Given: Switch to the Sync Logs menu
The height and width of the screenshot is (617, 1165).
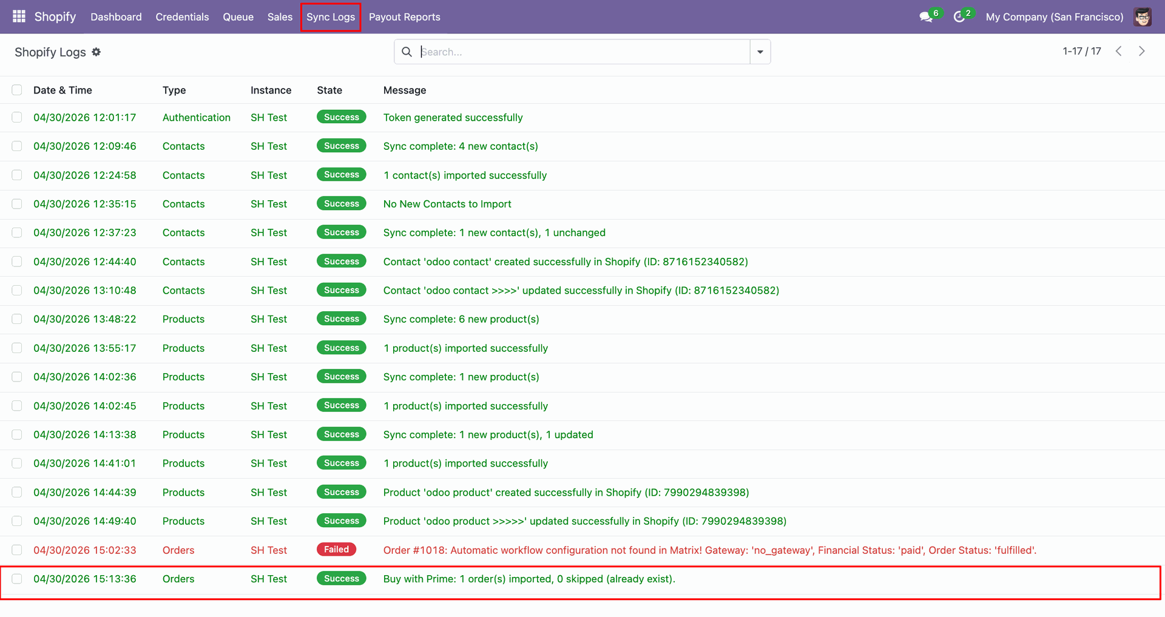Looking at the screenshot, I should click(331, 17).
